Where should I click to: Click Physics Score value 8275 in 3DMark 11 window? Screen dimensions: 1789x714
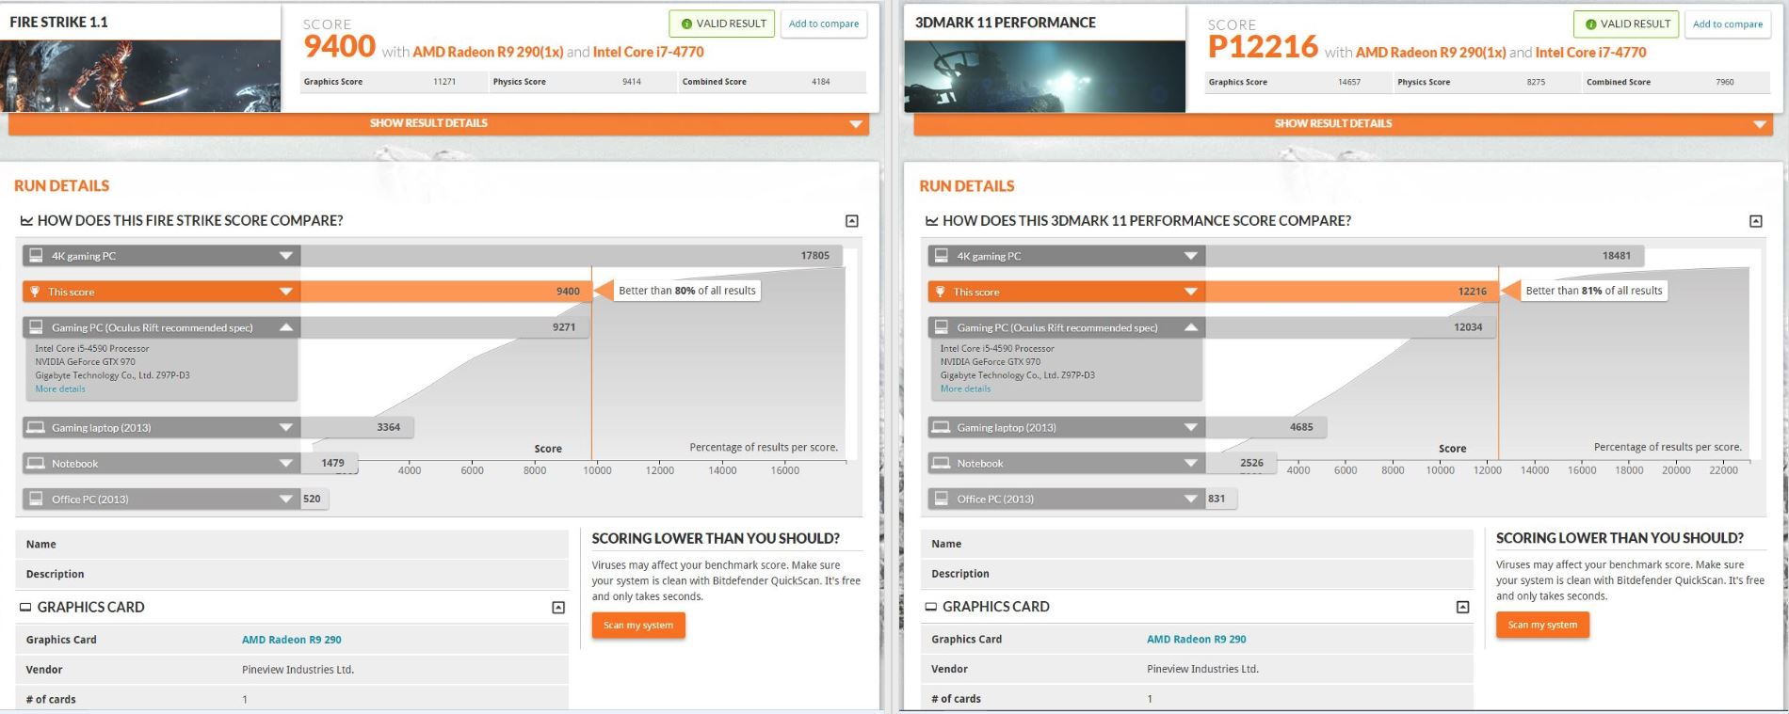(1536, 82)
